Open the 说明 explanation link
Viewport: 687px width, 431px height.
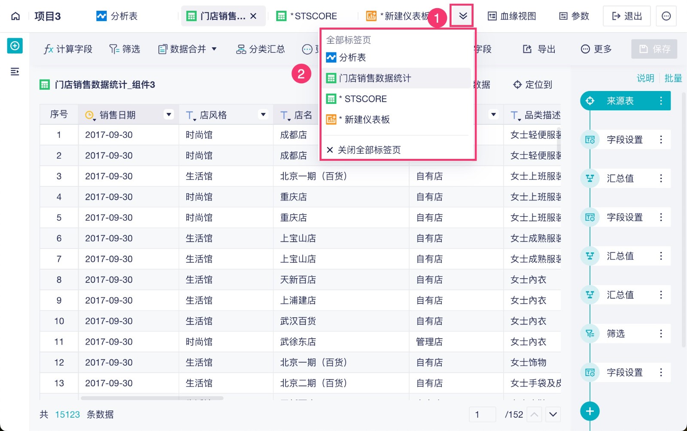(x=645, y=78)
